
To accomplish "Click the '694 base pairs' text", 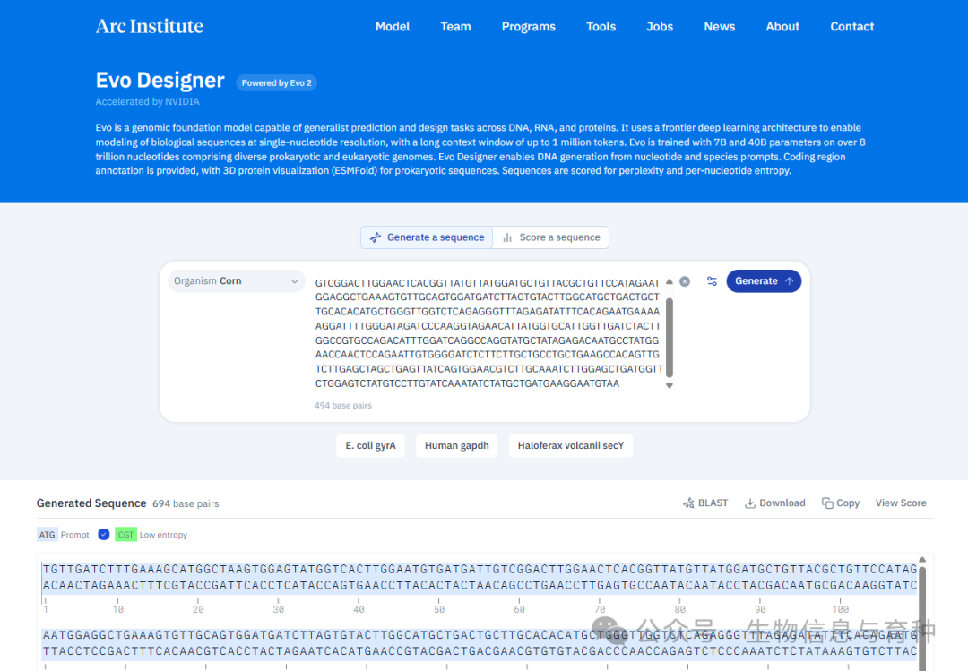I will coord(186,503).
